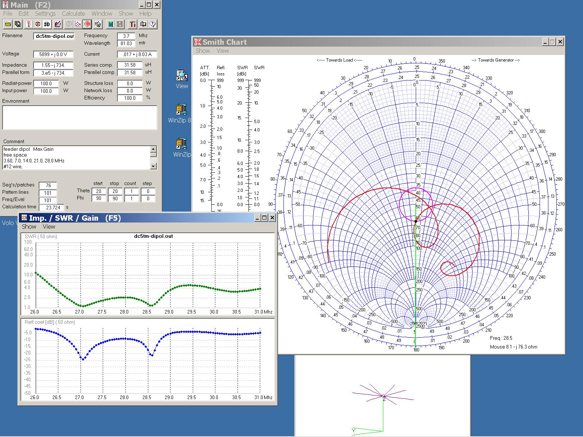Open View menu in Smith Chart window
The image size is (583, 437).
point(223,51)
